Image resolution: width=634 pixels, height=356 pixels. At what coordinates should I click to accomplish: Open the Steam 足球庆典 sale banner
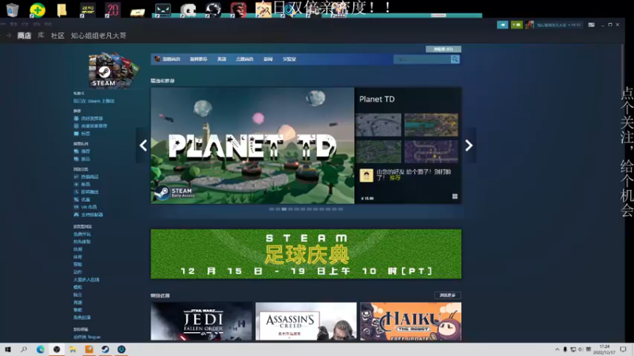point(306,254)
